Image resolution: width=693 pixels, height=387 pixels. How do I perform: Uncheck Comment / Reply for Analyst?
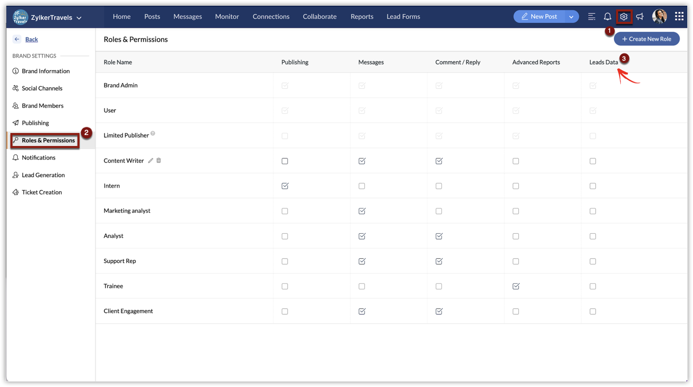439,236
